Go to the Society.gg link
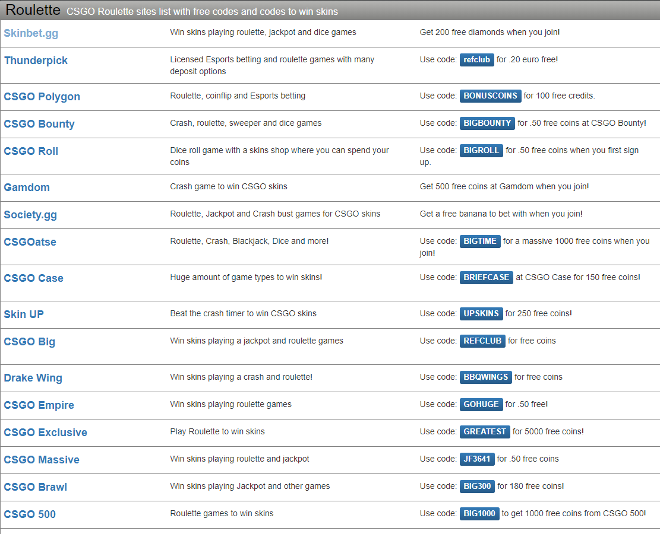This screenshot has height=534, width=660. tap(30, 215)
